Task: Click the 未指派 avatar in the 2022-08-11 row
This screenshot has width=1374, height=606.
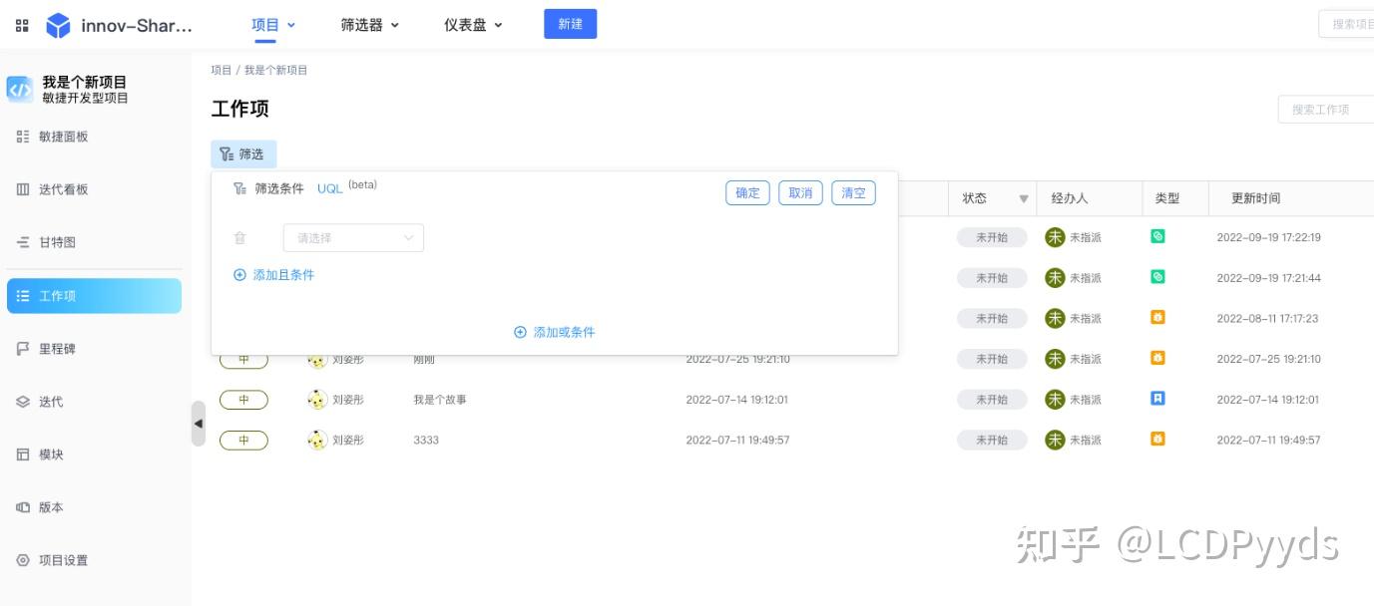Action: tap(1055, 319)
